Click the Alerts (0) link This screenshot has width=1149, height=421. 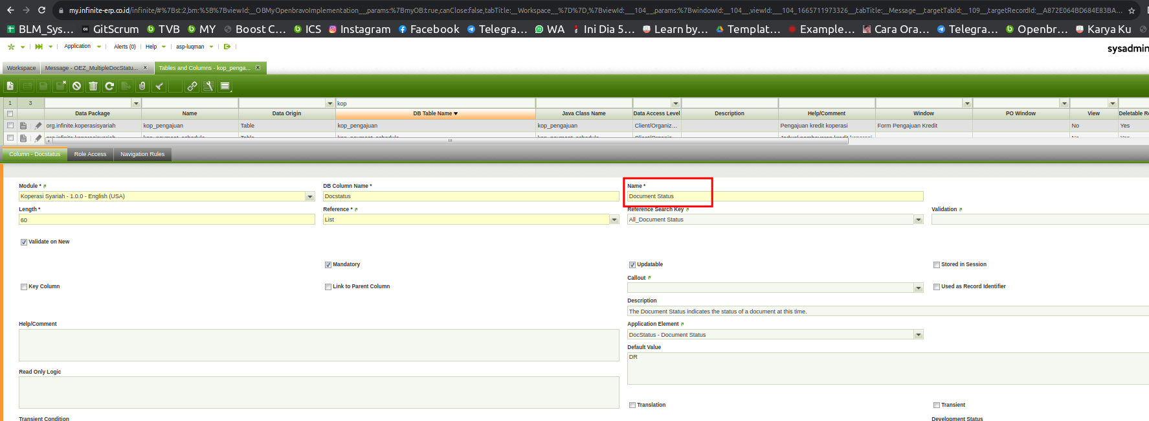pyautogui.click(x=124, y=47)
